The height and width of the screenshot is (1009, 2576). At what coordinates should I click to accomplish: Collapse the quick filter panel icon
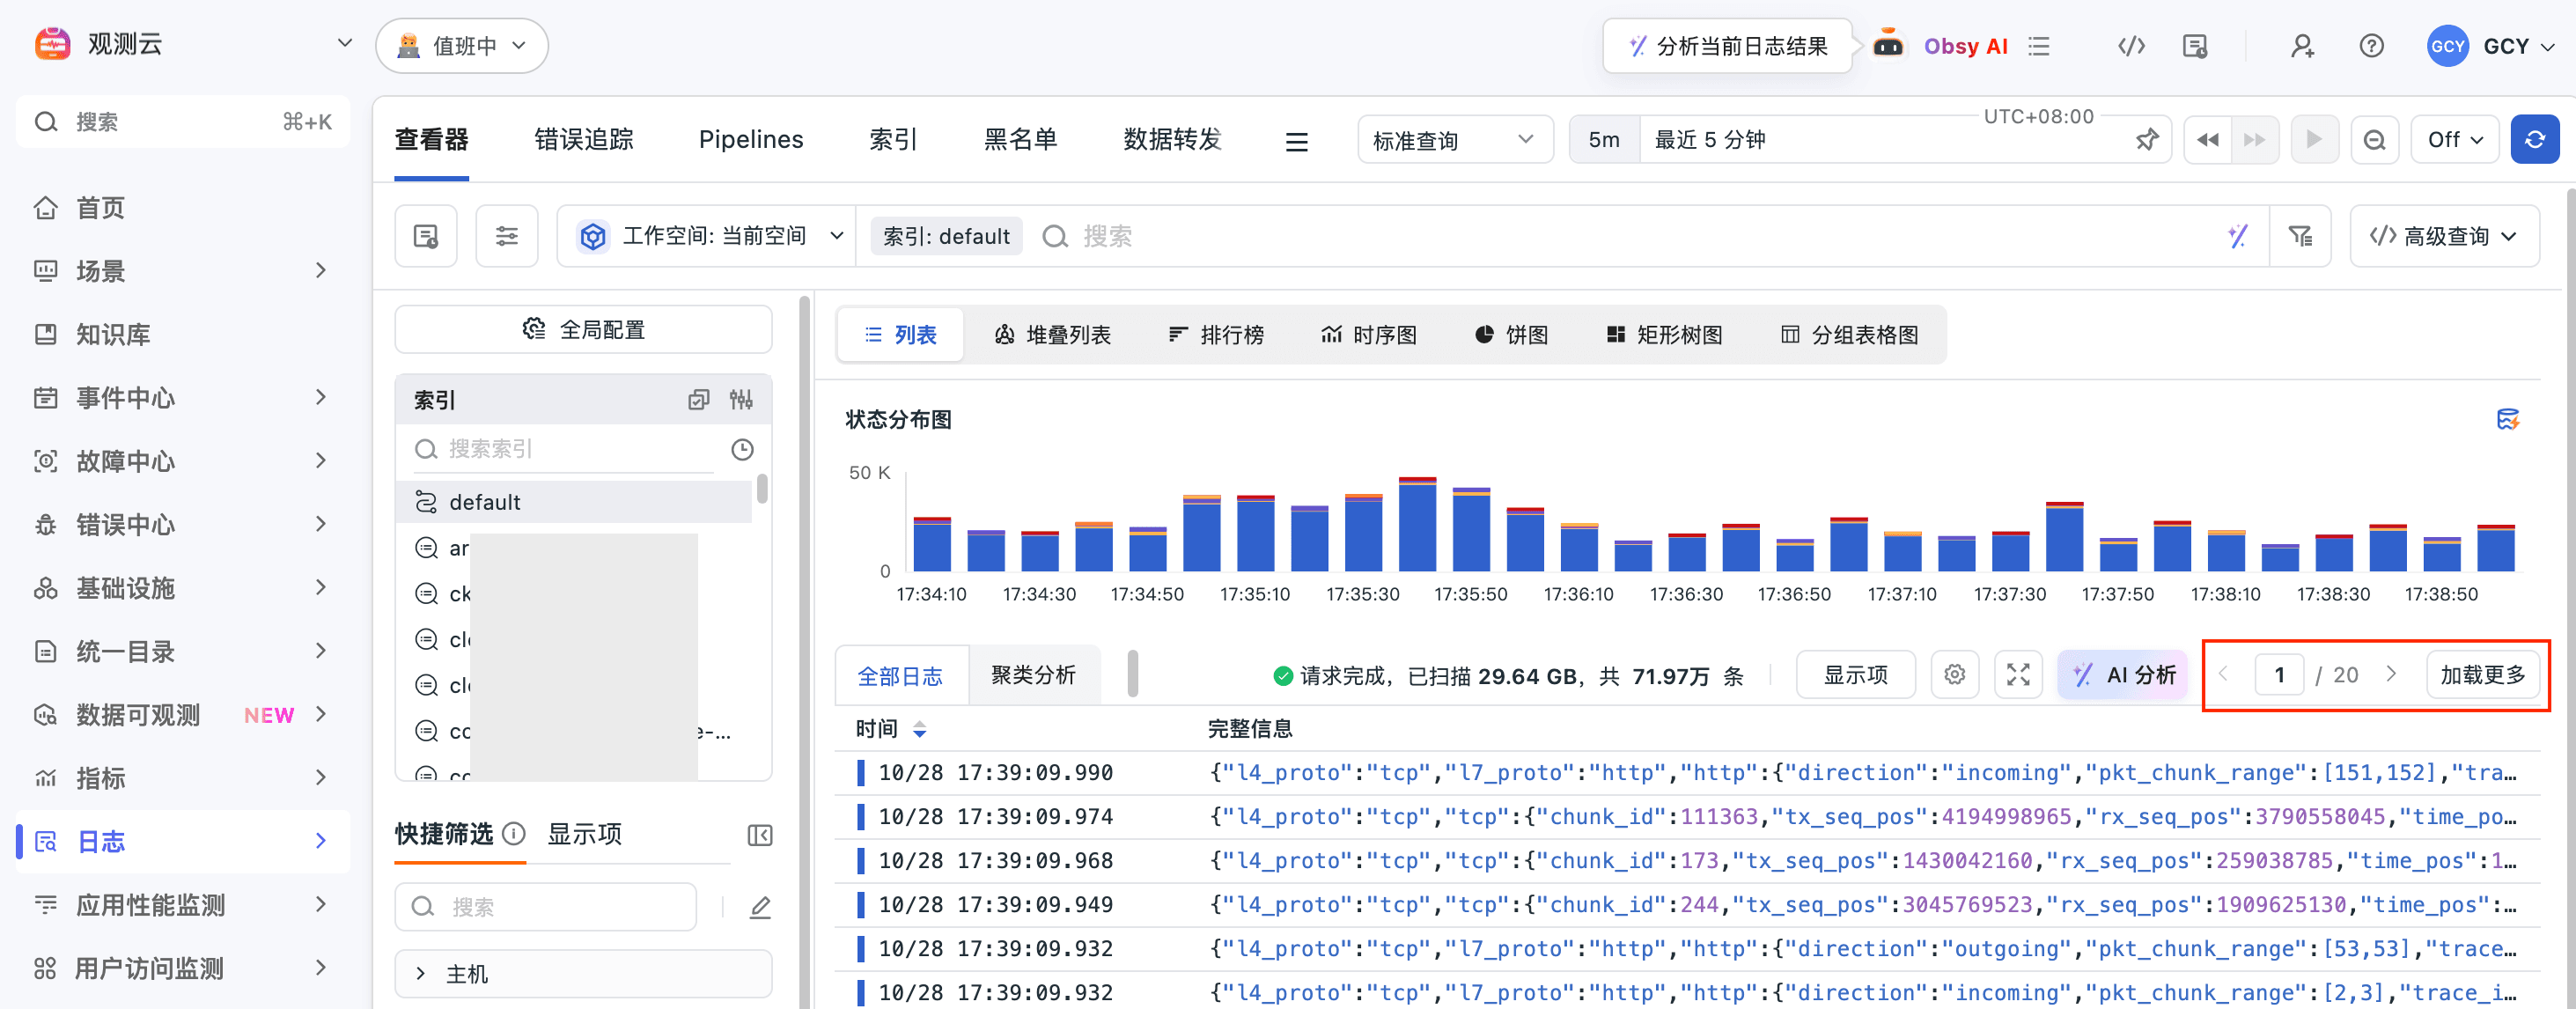tap(759, 835)
